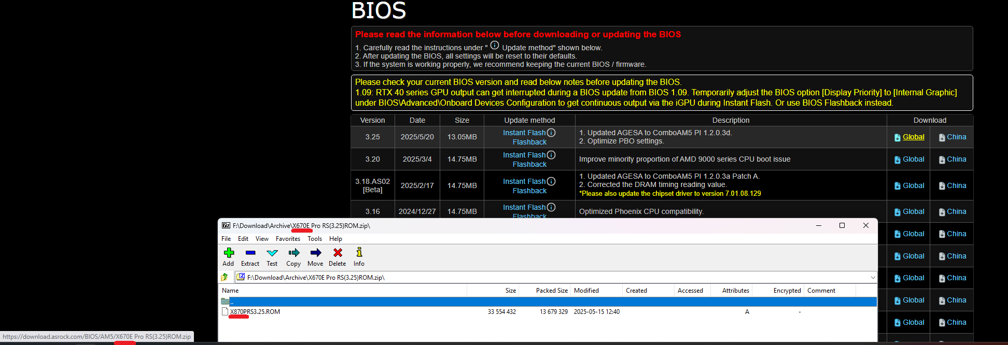Click the info icon beside 3.25 Instant Flash
Viewport: 1008px width, 345px height.
coord(551,133)
